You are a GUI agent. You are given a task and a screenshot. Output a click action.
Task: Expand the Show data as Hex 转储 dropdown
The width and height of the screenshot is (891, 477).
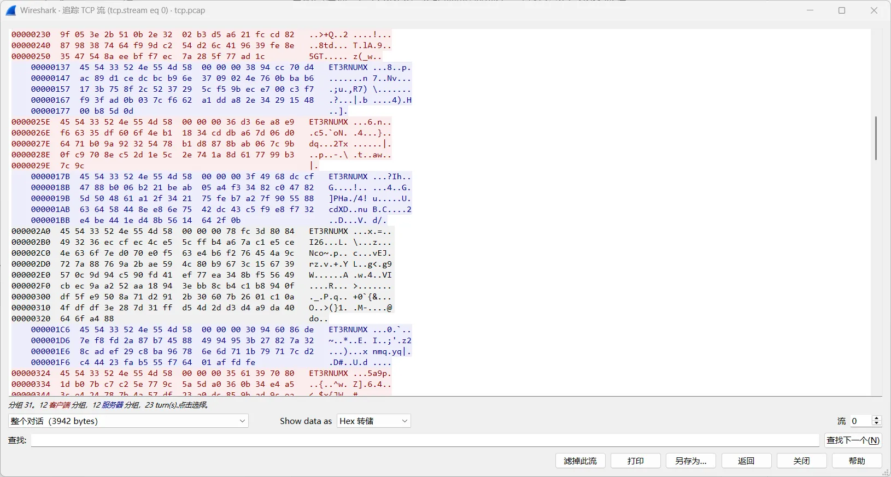coord(374,421)
